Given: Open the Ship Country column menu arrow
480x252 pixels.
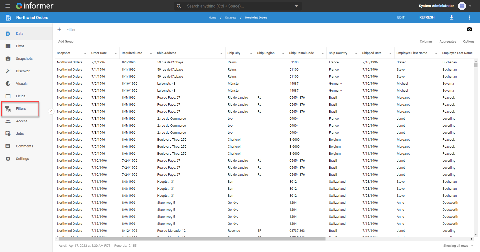Looking at the screenshot, I should [356, 54].
